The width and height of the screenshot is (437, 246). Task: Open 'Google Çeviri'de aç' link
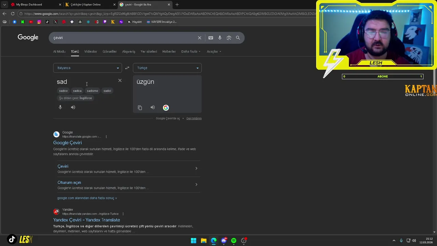click(168, 119)
